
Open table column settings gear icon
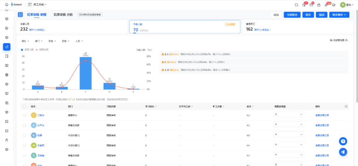tap(346, 107)
